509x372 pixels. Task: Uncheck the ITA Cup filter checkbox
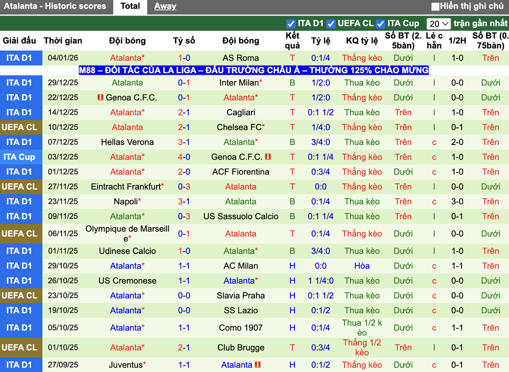(x=380, y=23)
